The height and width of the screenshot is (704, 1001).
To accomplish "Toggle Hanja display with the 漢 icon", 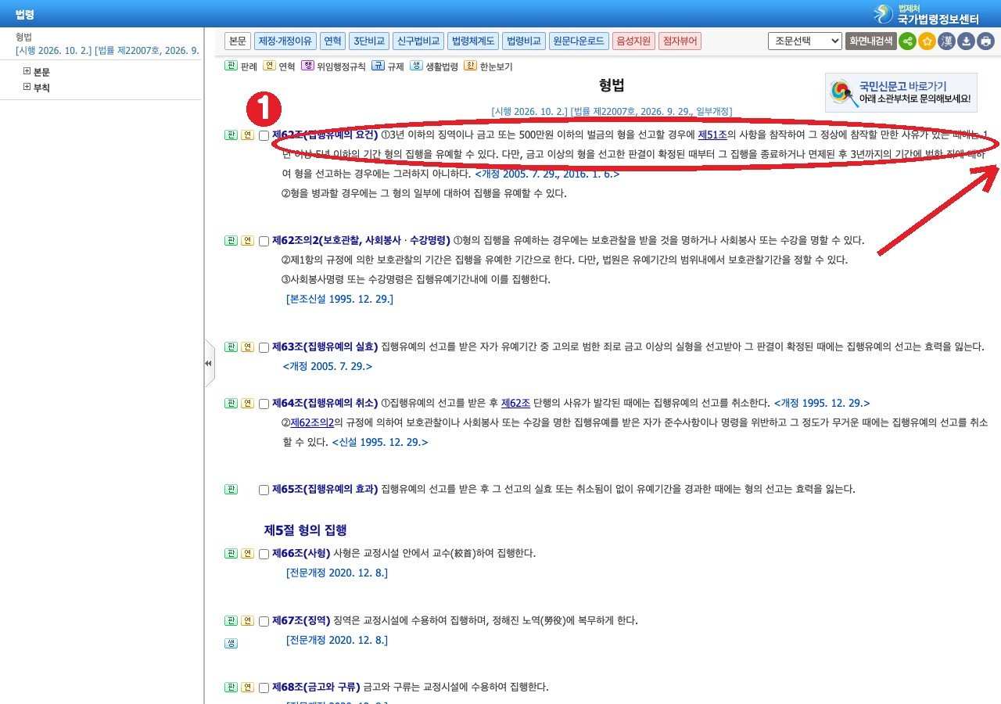I will tap(947, 41).
